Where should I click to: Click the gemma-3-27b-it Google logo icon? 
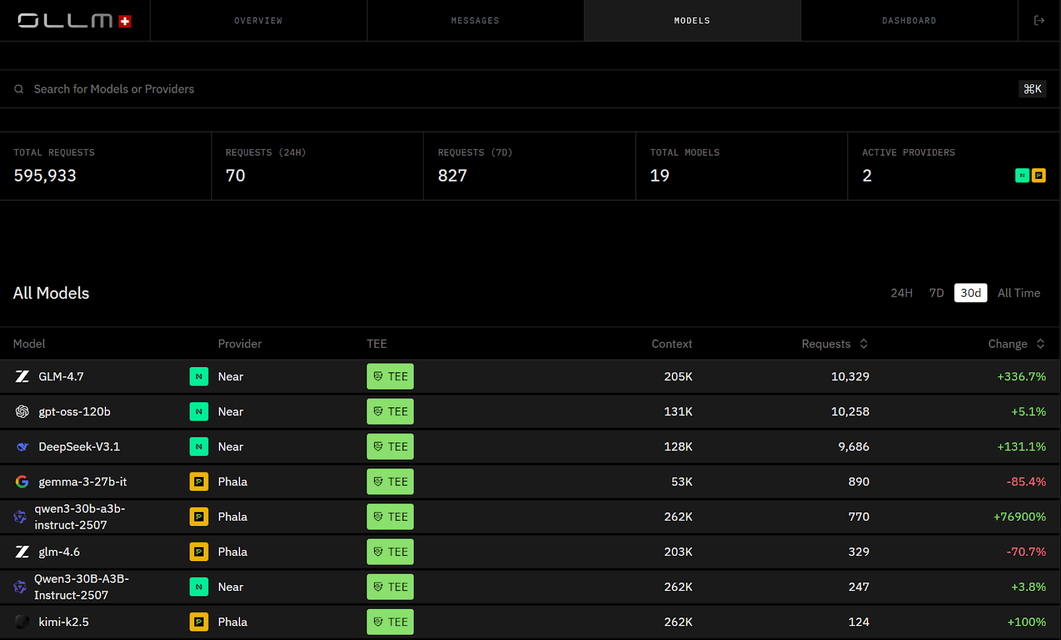coord(22,482)
